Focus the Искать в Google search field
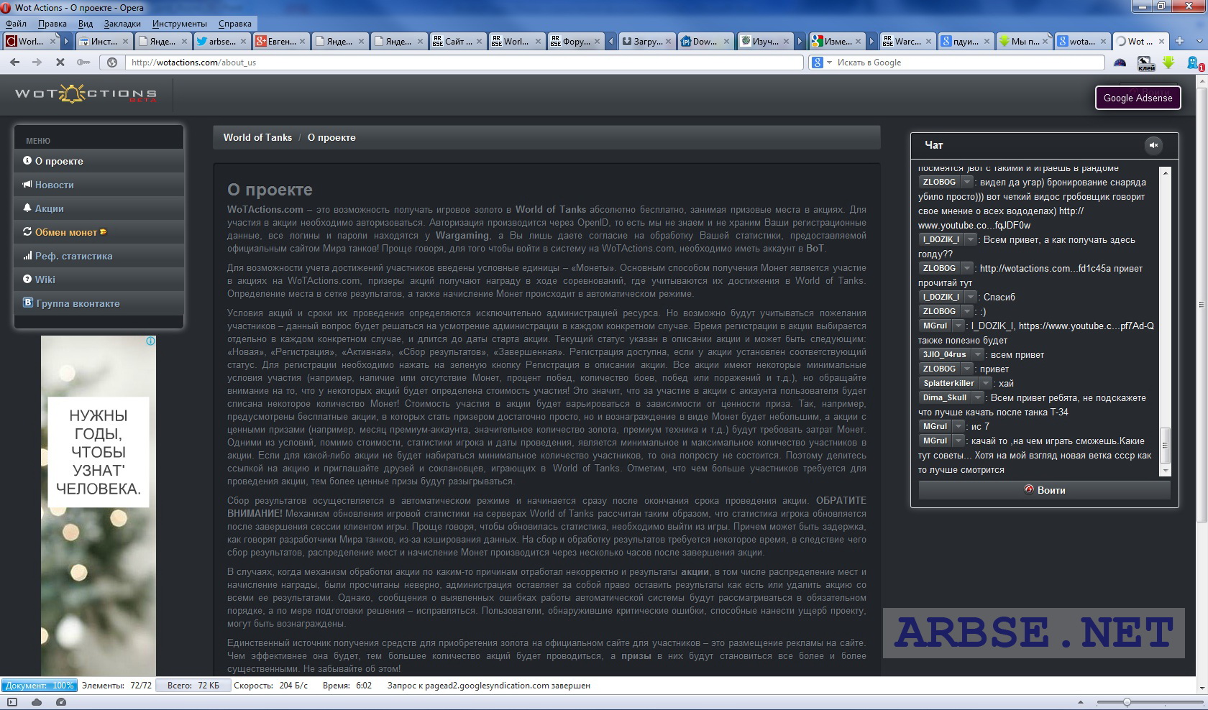 click(x=967, y=63)
